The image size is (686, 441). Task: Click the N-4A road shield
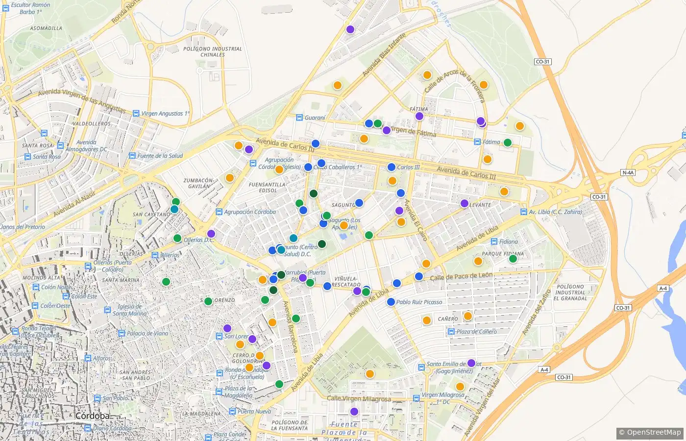[628, 172]
